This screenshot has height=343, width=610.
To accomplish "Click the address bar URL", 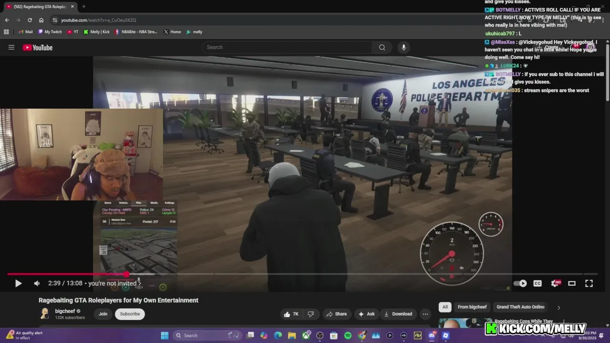I will [98, 20].
